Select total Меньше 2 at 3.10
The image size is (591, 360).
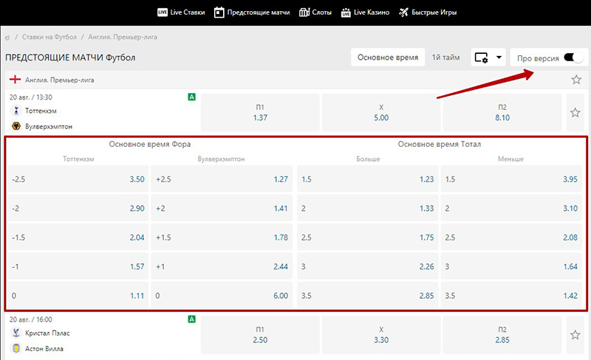click(511, 208)
